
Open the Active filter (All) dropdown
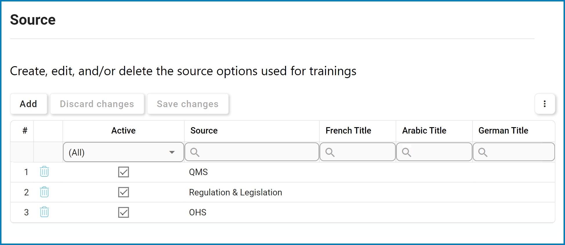(x=124, y=152)
